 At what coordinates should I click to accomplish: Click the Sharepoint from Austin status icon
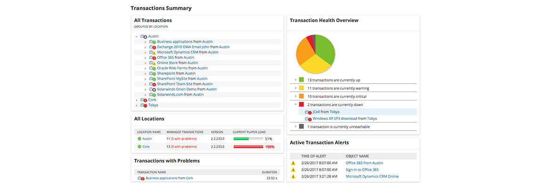point(153,73)
